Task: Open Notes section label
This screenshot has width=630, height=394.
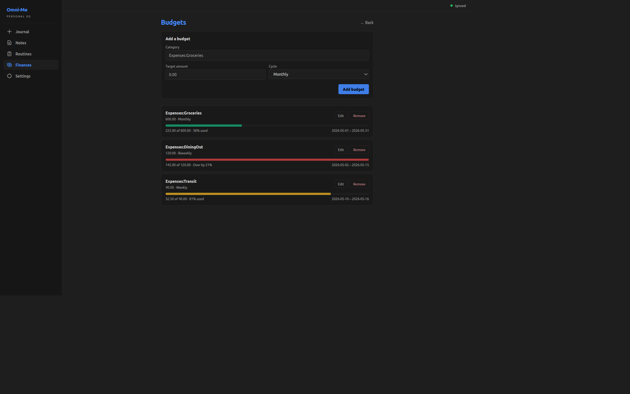Action: 21,43
